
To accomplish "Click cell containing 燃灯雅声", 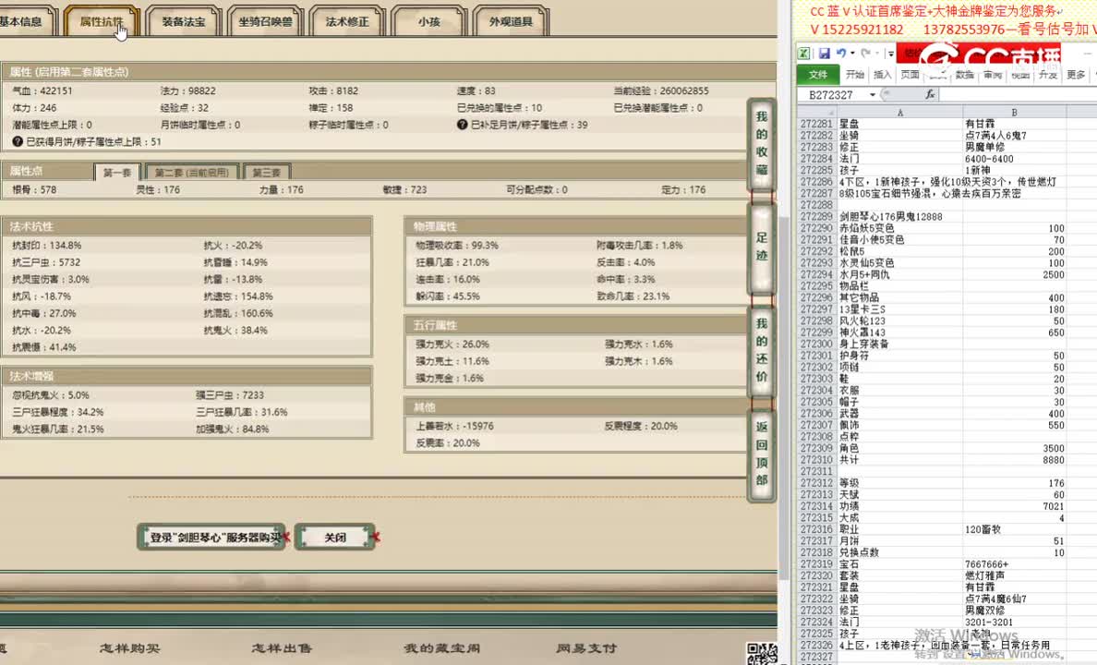I will coord(1015,575).
